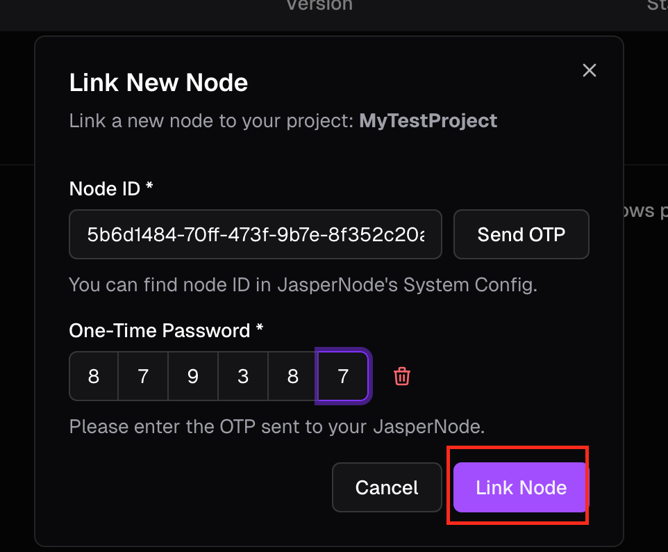
Task: Click the Version column header
Action: pyautogui.click(x=319, y=5)
